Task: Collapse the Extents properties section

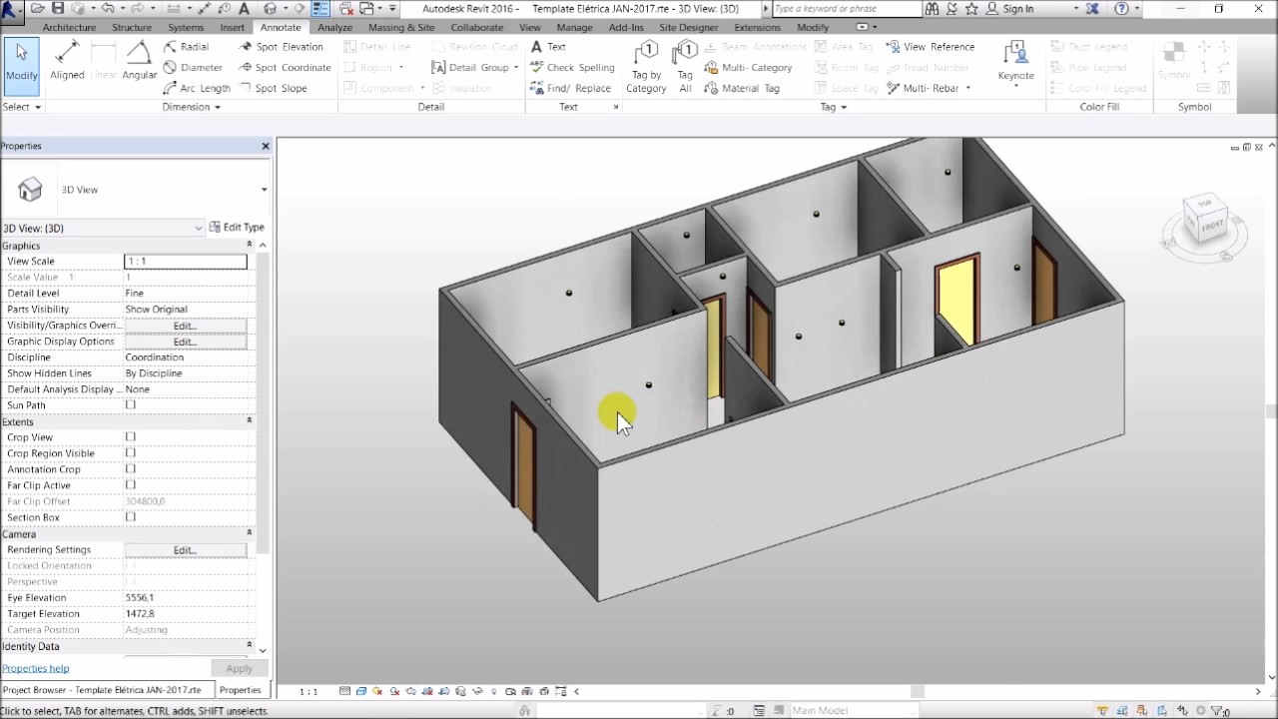Action: pyautogui.click(x=250, y=420)
